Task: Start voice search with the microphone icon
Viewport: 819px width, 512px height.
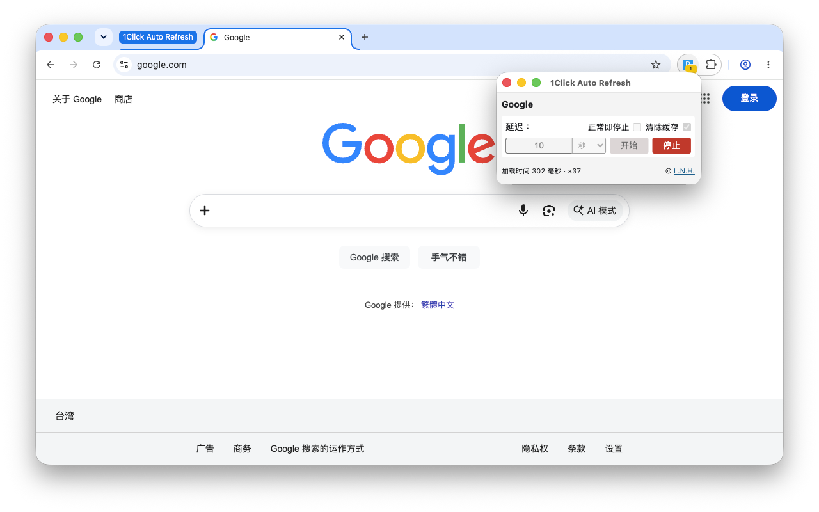Action: pyautogui.click(x=523, y=211)
